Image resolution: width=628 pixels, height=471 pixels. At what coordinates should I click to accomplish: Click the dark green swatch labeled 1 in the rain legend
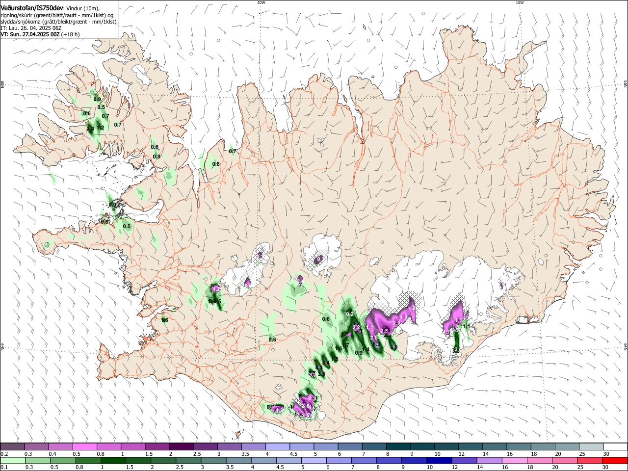(x=113, y=461)
